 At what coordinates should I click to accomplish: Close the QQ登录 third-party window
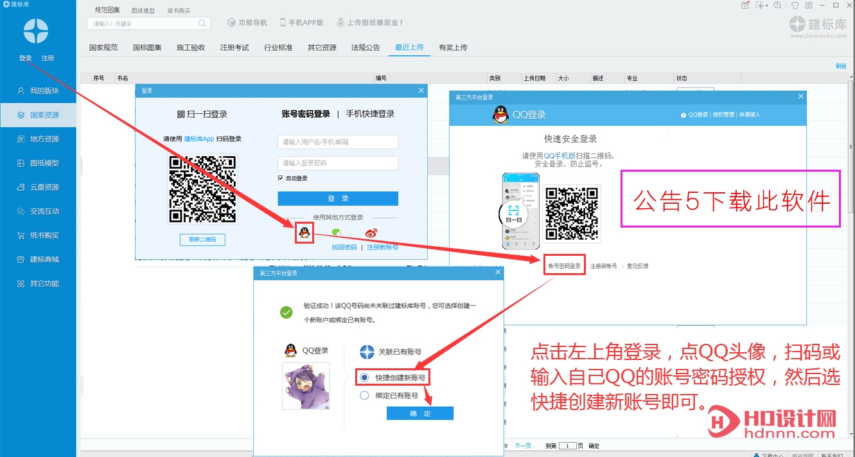(x=800, y=96)
